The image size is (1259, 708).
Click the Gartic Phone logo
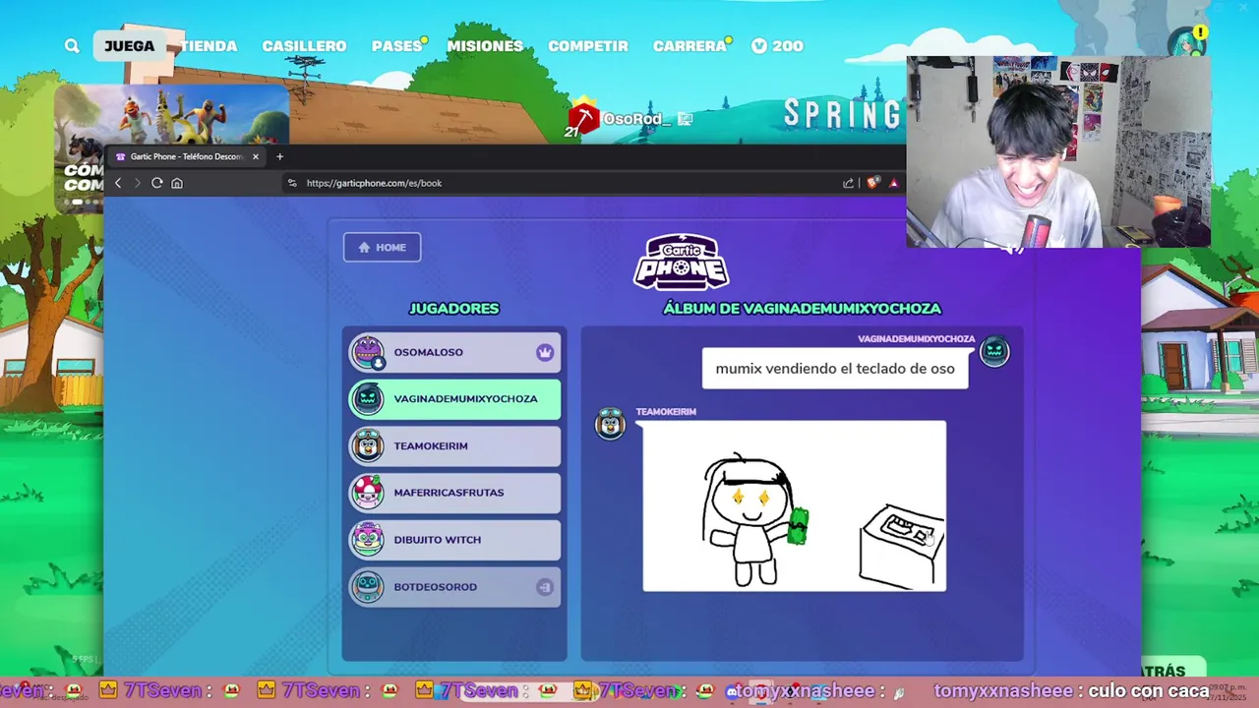[681, 262]
